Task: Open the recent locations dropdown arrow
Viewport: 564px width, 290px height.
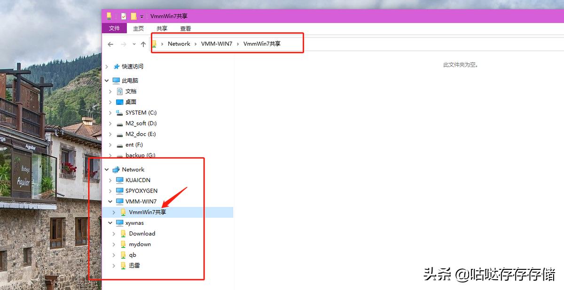Action: tap(134, 44)
